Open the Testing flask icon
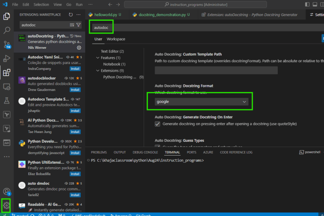 tap(6, 101)
